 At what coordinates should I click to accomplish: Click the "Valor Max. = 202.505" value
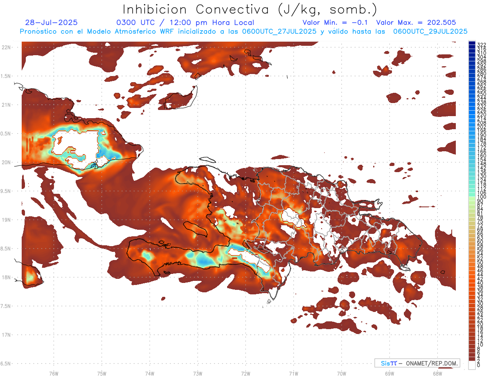[x=416, y=23]
